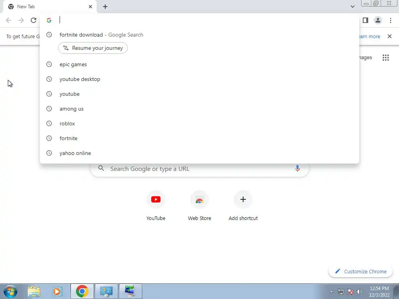The height and width of the screenshot is (299, 399).
Task: Open the Learn more link
Action: click(369, 36)
